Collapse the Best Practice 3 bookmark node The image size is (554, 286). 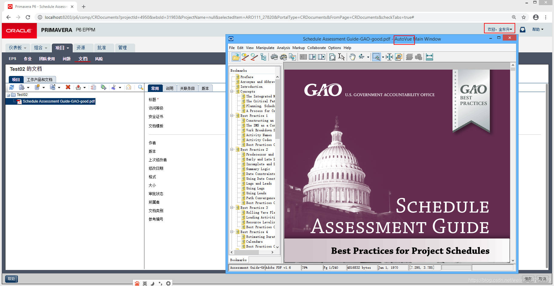(x=232, y=208)
